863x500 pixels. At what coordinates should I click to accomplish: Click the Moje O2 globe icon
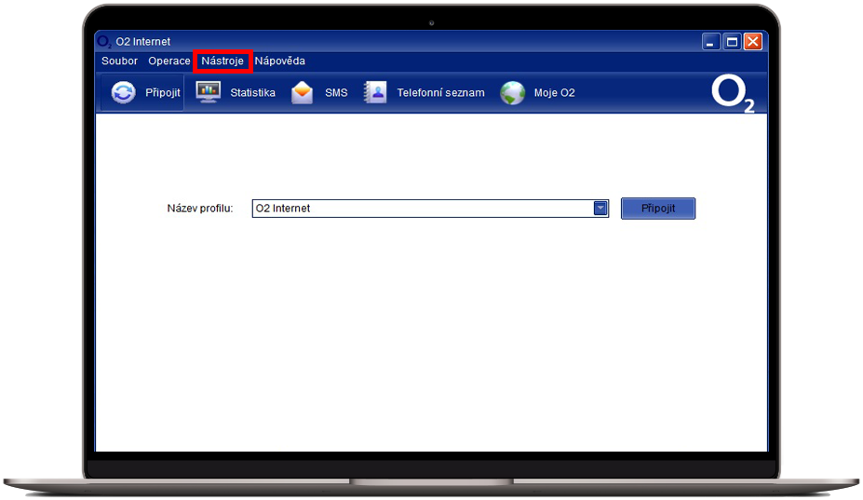coord(513,93)
